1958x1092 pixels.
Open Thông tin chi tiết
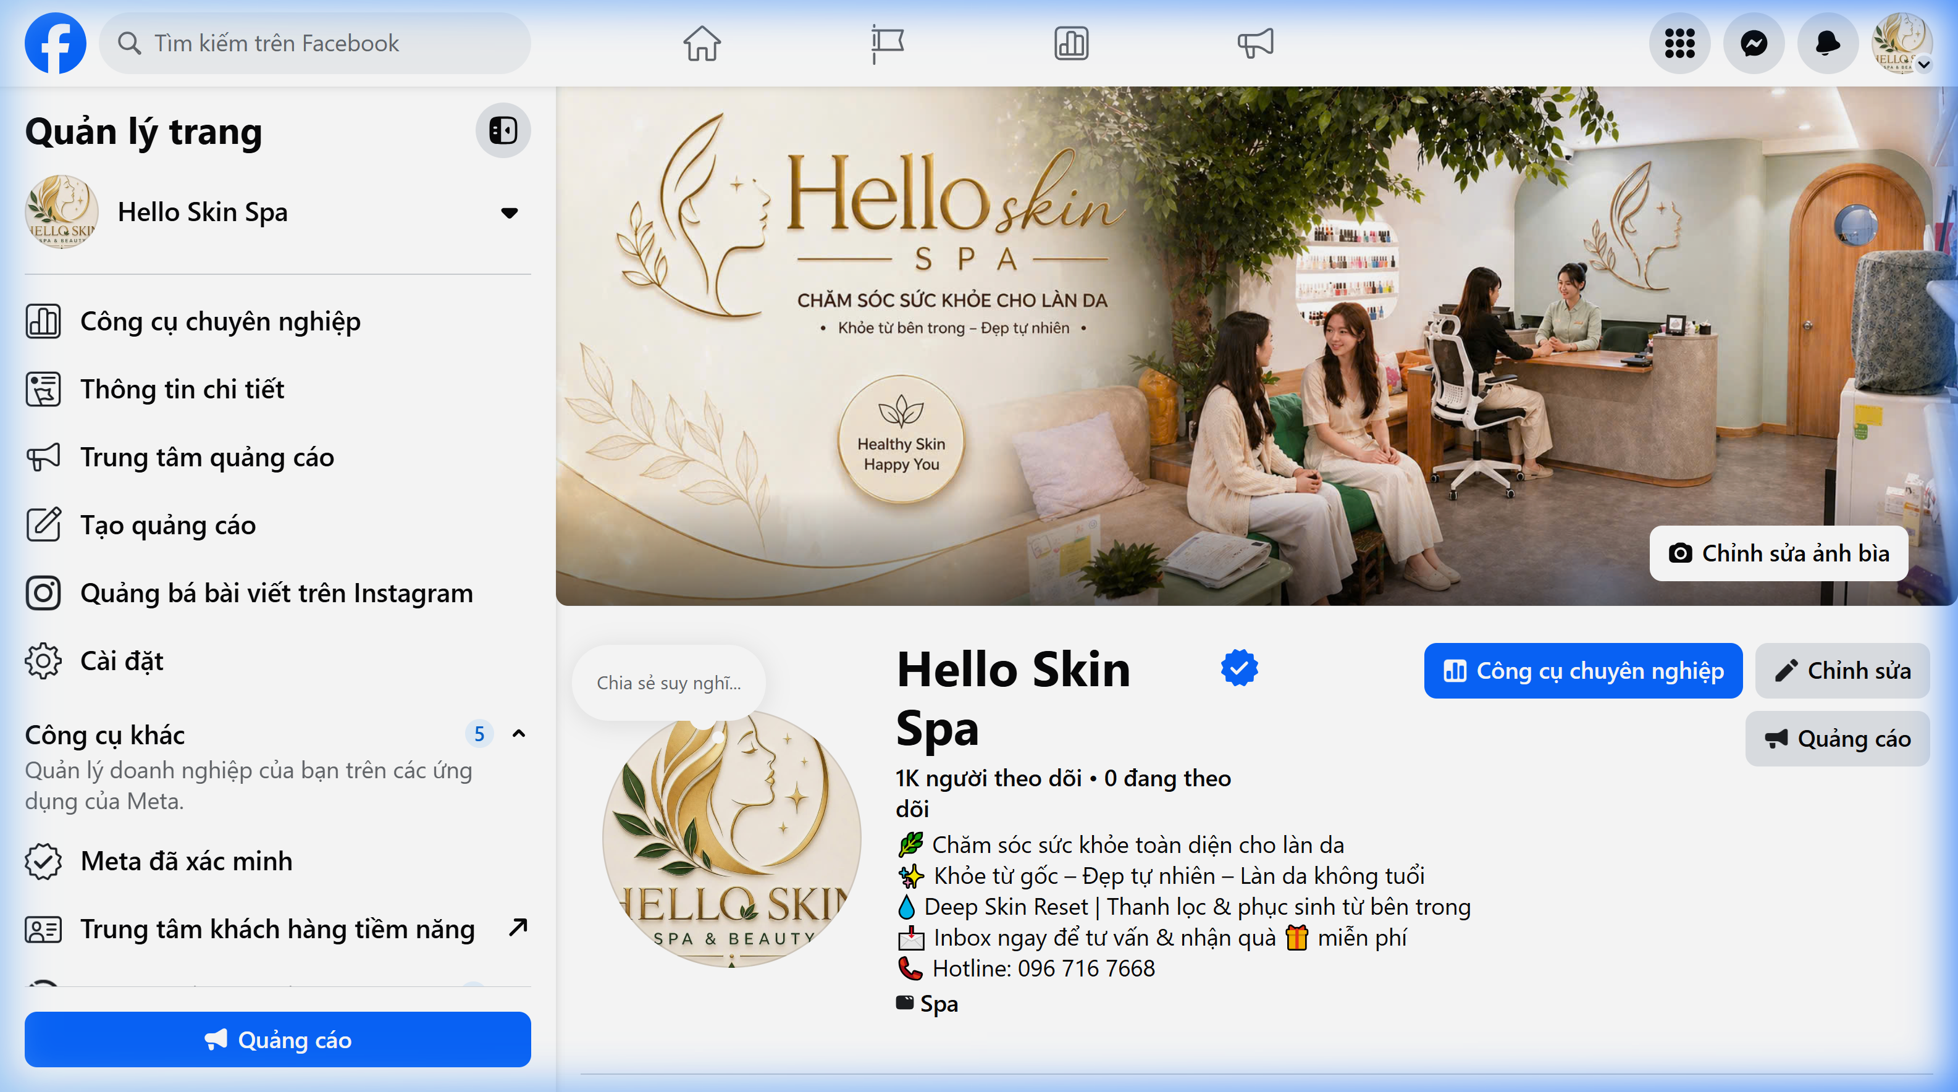(x=277, y=389)
